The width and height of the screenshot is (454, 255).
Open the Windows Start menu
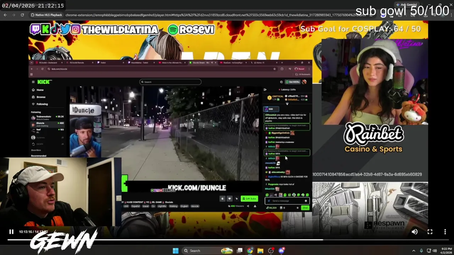[176, 251]
